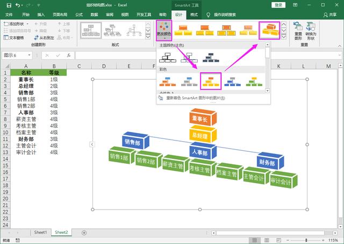The width and height of the screenshot is (344, 244).
Task: Open SmartArt text pane side arrow
Action: tap(92, 144)
